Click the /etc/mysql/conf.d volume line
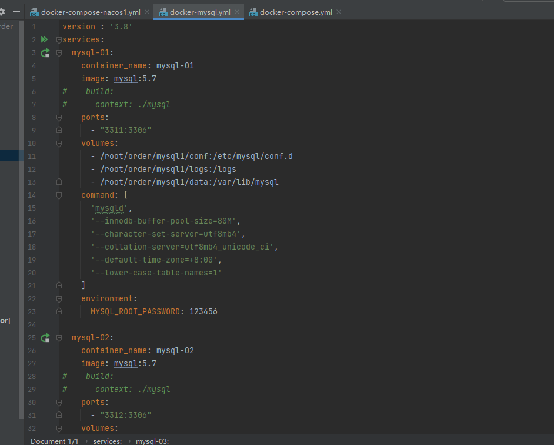 [196, 157]
